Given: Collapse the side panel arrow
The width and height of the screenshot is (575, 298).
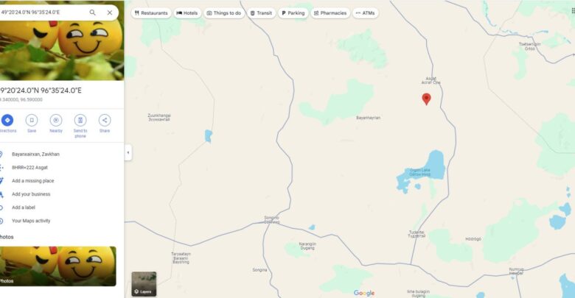Looking at the screenshot, I should 128,152.
